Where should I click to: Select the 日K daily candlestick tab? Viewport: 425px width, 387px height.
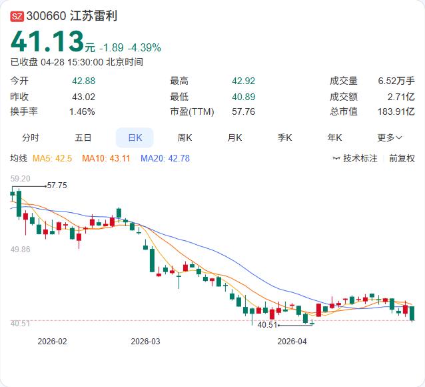pyautogui.click(x=135, y=137)
